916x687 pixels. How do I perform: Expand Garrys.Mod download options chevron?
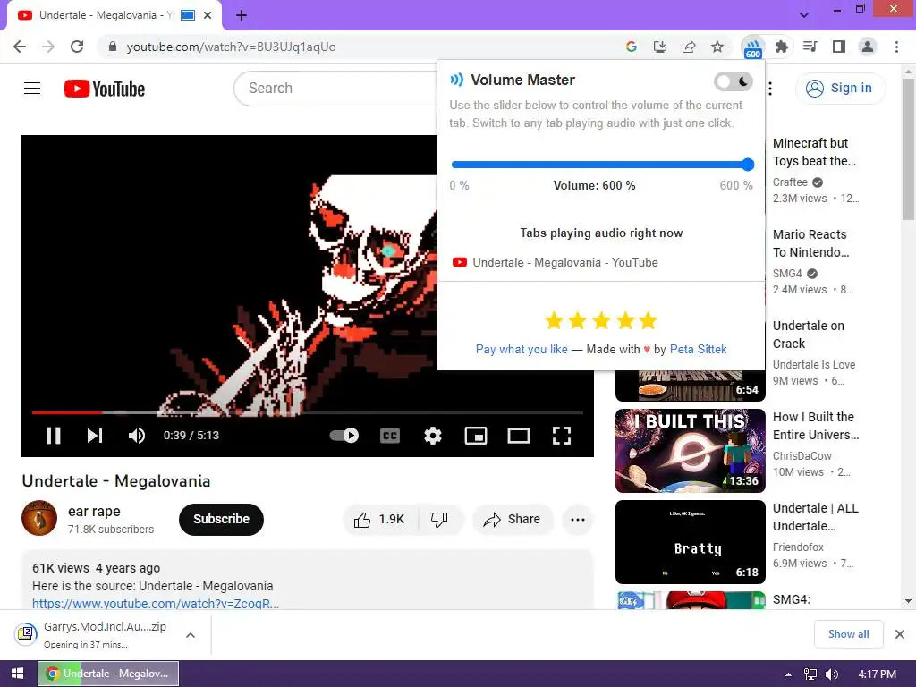(191, 635)
